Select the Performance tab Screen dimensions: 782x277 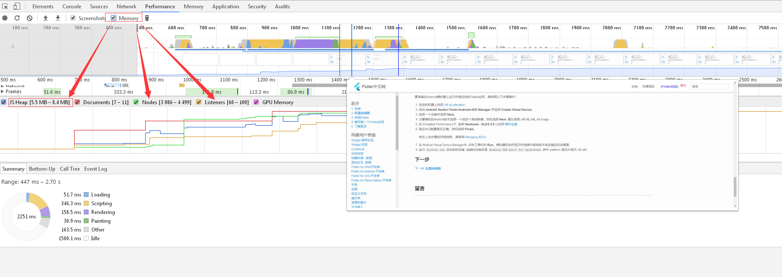(160, 7)
